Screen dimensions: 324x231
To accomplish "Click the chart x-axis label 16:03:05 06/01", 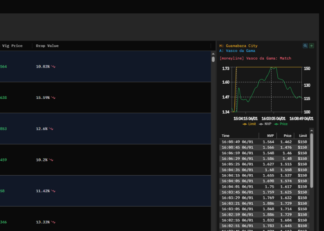I will click(274, 119).
